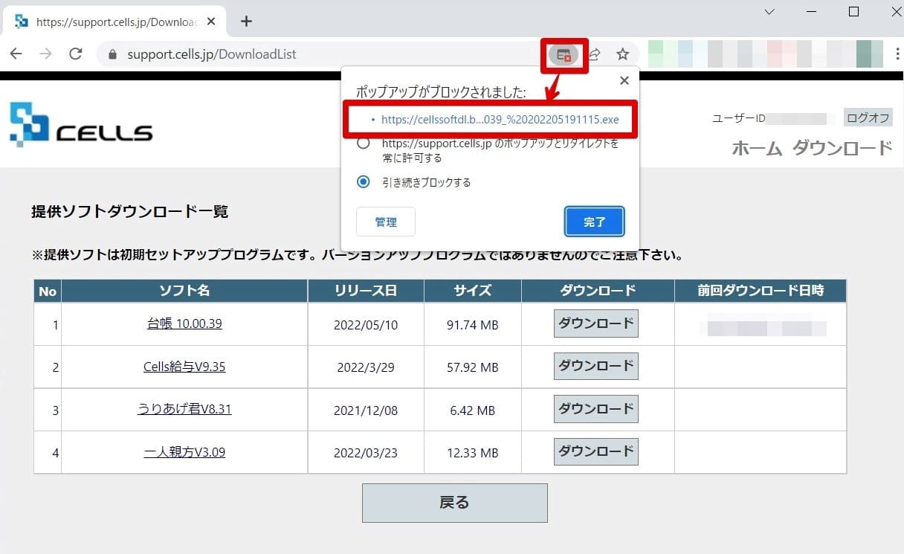
Task: Download 台帳 10.00.39 via its button
Action: [596, 323]
